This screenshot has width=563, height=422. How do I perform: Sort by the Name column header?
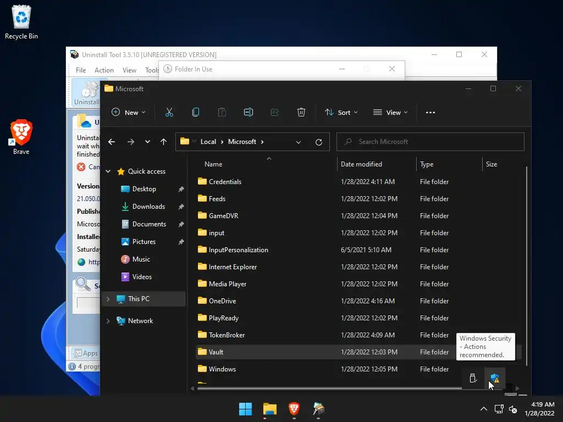click(x=213, y=164)
